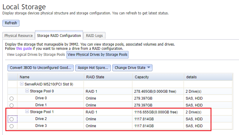Switch to the Physical Resource tab
Screen dimensions: 239x135
[x=19, y=36]
